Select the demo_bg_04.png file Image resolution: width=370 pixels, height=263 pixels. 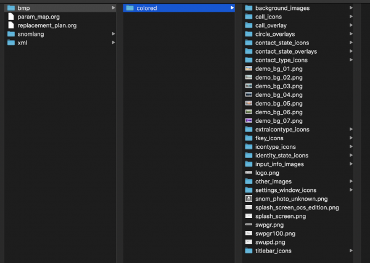click(279, 95)
